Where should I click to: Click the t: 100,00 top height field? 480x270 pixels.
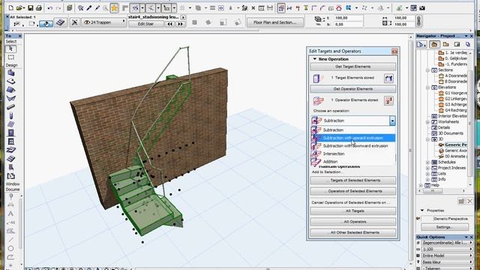(348, 18)
